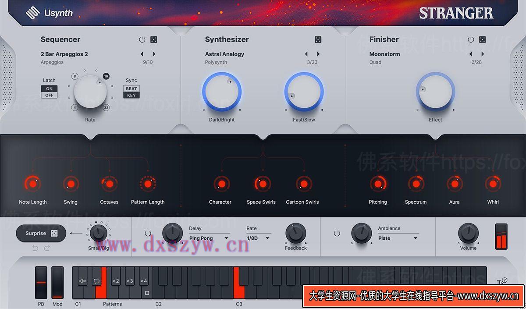Go to previous Sequencer preset

pos(142,54)
